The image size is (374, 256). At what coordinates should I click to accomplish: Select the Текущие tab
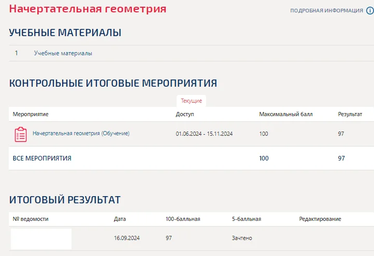[191, 101]
